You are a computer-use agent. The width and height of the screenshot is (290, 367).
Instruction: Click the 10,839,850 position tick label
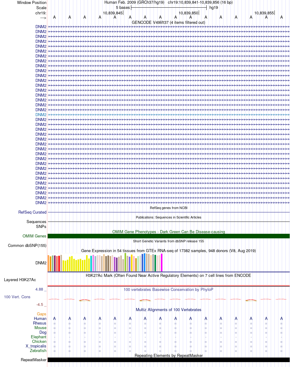[x=188, y=13]
